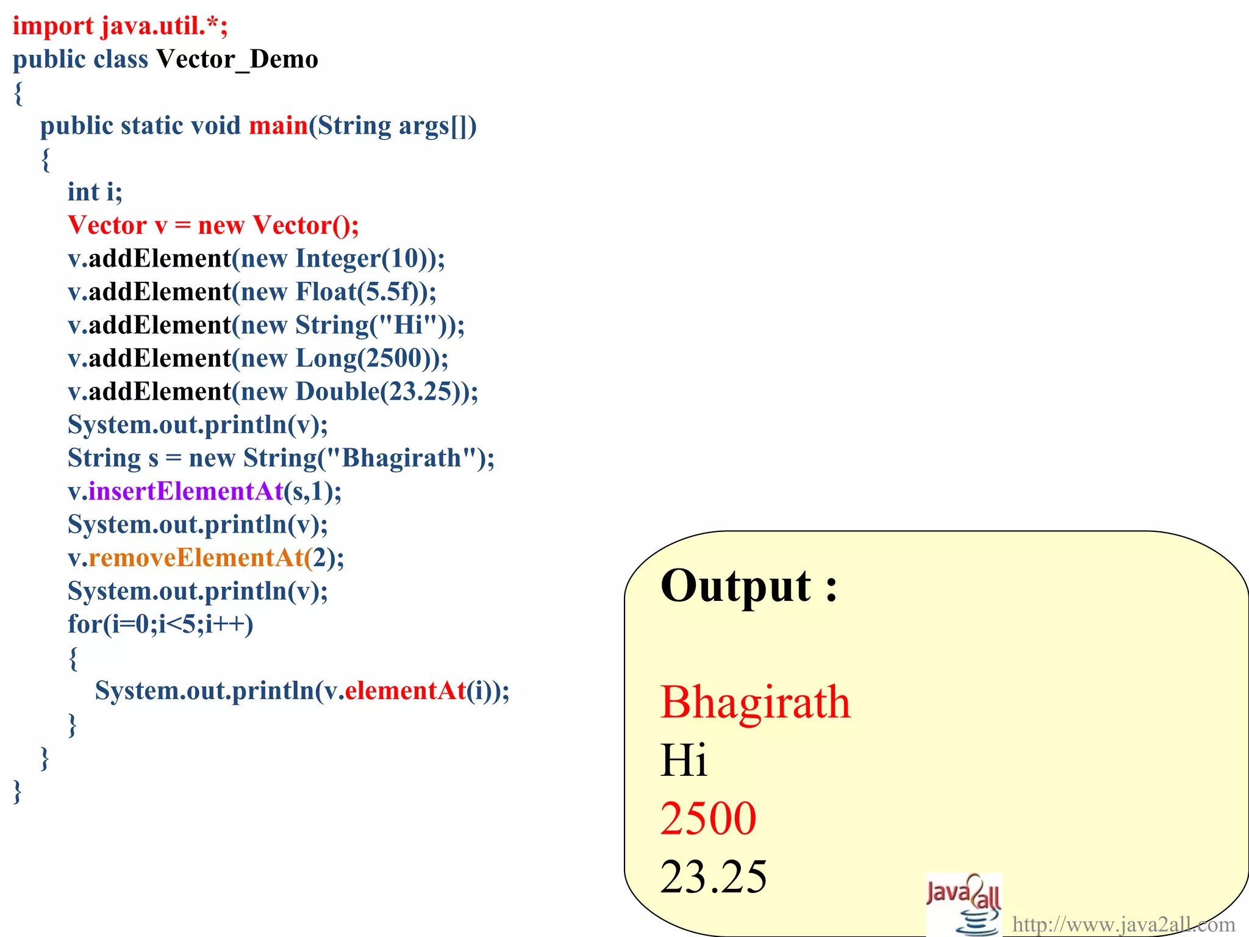Click 'System.out.println(v.elementAt(i));' line
The width and height of the screenshot is (1249, 937).
tap(302, 691)
